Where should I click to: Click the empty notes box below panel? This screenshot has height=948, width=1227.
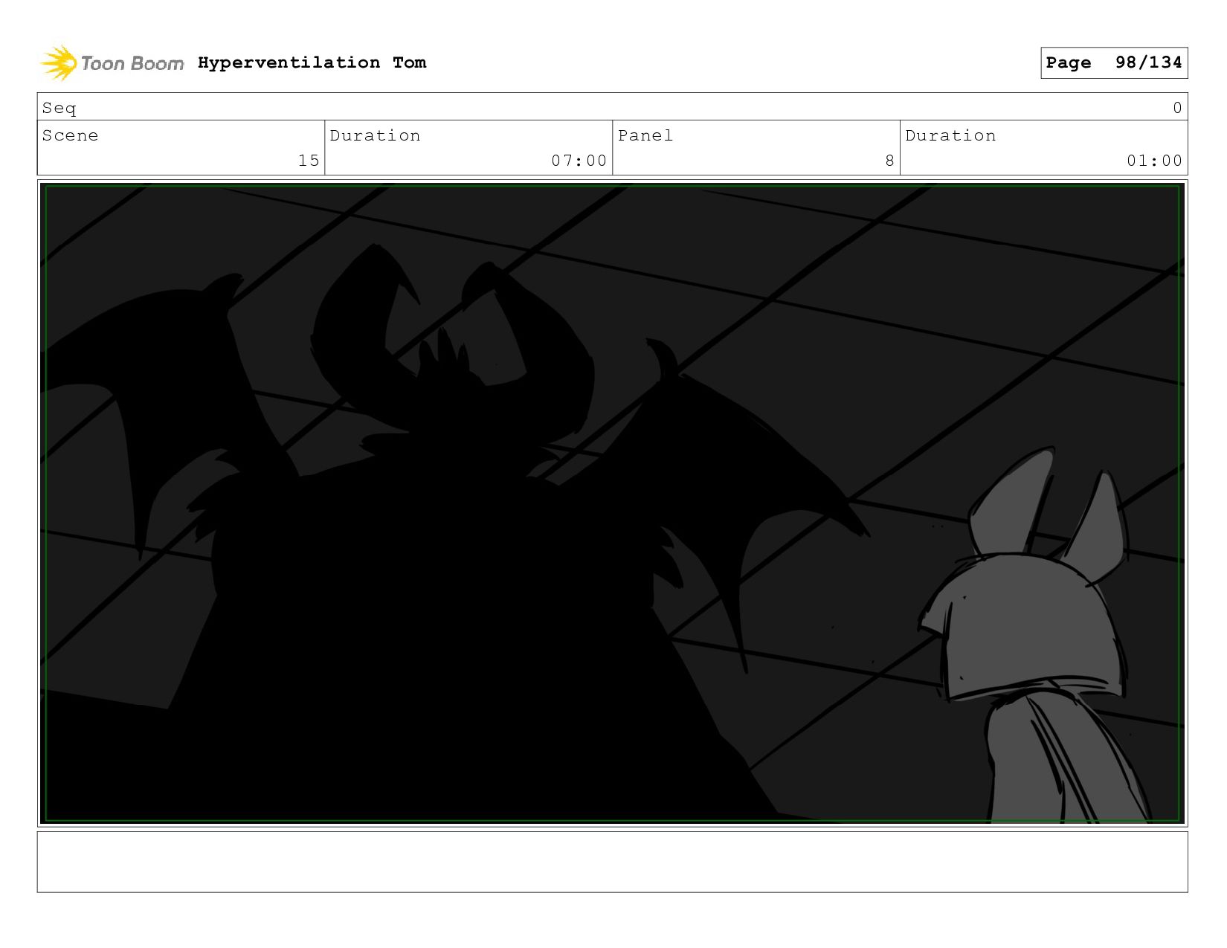612,862
